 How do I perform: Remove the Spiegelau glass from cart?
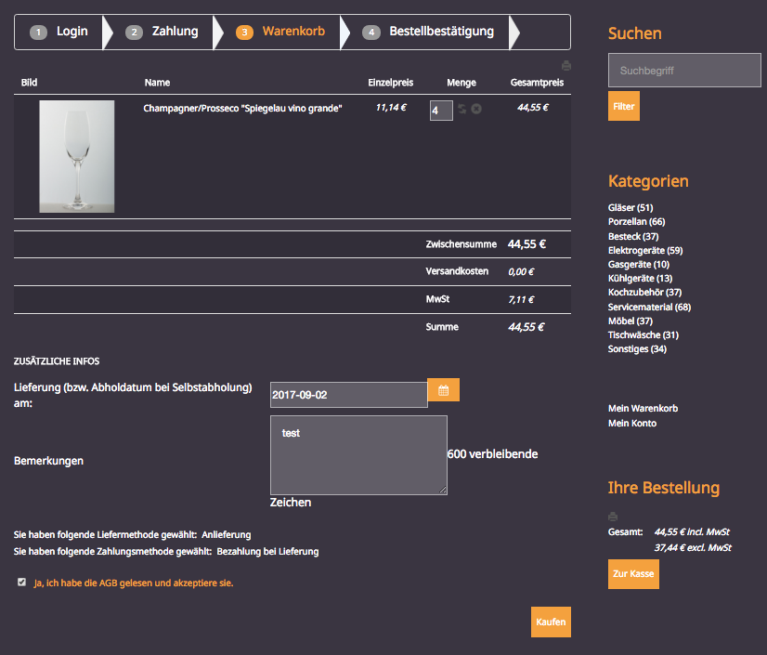pos(476,110)
